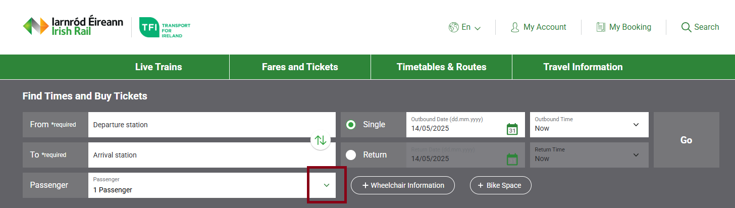Open the Return Time dropdown

636,155
